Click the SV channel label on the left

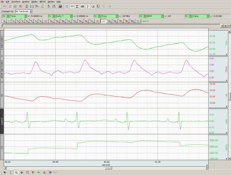point(2,95)
